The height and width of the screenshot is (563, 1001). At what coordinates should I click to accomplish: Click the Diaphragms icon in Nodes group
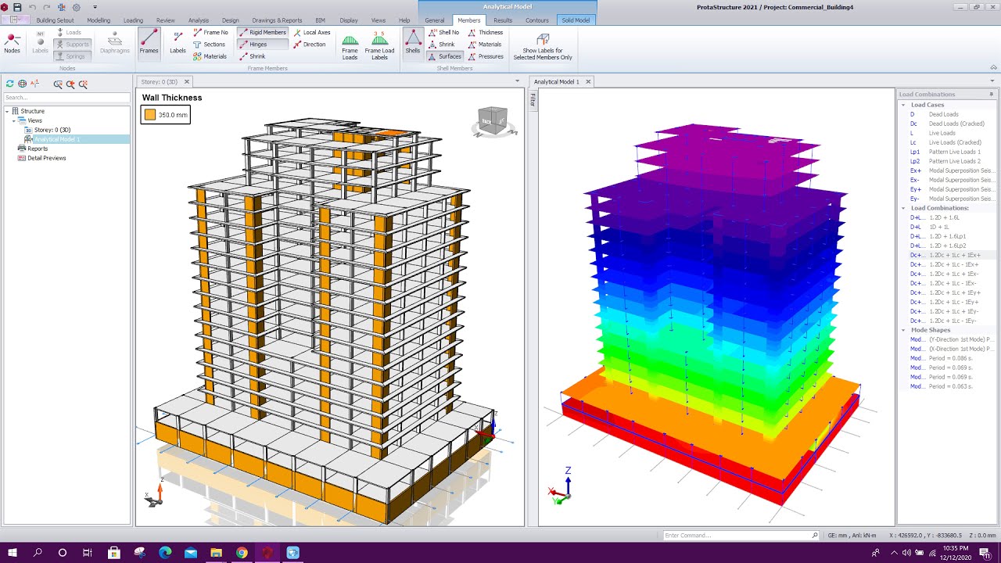coord(114,43)
